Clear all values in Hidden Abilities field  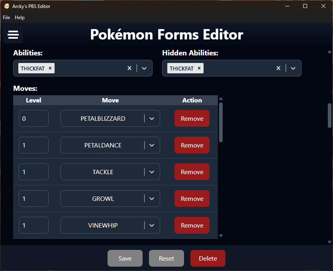click(x=278, y=68)
